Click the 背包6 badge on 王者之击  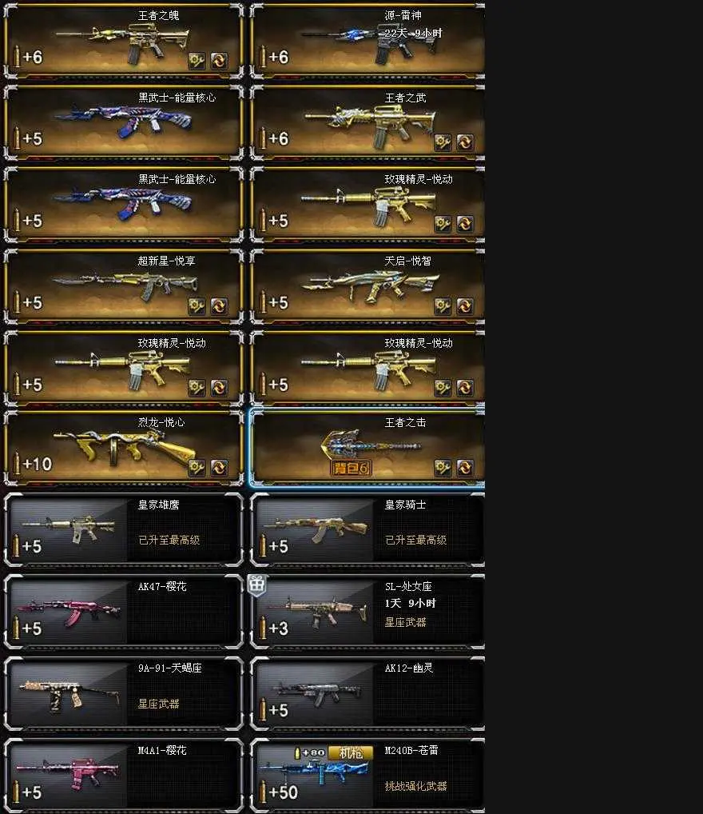click(351, 468)
